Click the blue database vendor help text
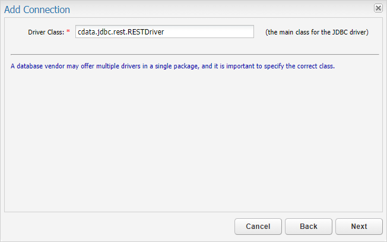Image resolution: width=387 pixels, height=242 pixels. [173, 66]
